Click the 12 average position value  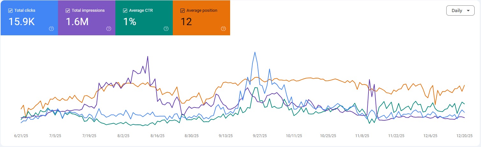[x=186, y=22]
